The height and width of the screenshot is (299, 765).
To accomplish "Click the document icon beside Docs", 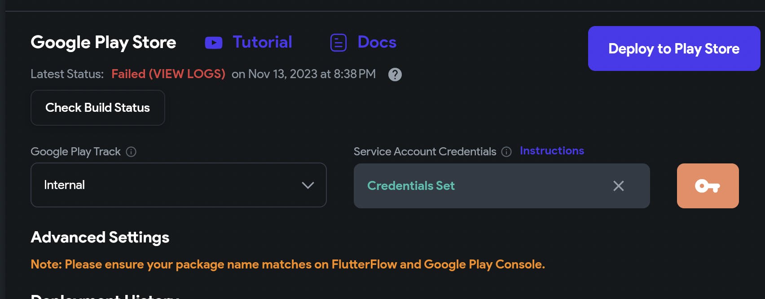I will click(339, 43).
